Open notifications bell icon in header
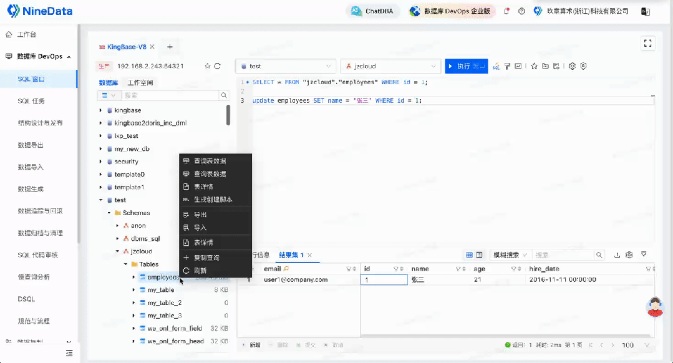673x363 pixels. tap(506, 11)
